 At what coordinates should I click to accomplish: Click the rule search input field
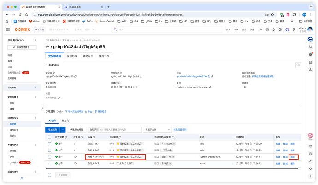tap(121, 130)
